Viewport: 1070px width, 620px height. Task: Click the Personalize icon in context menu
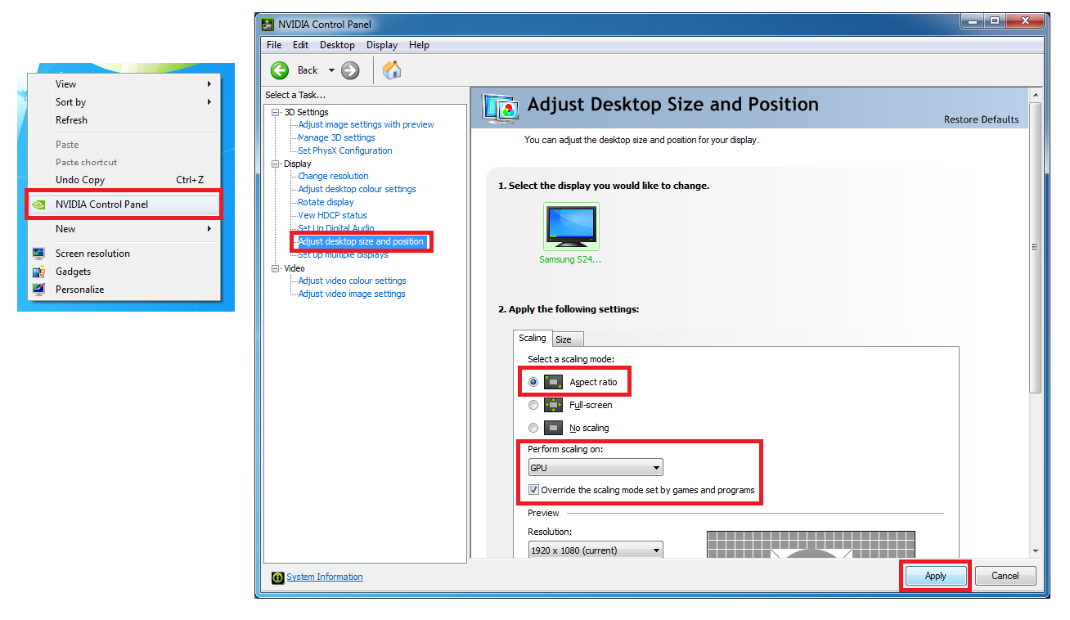tap(38, 290)
